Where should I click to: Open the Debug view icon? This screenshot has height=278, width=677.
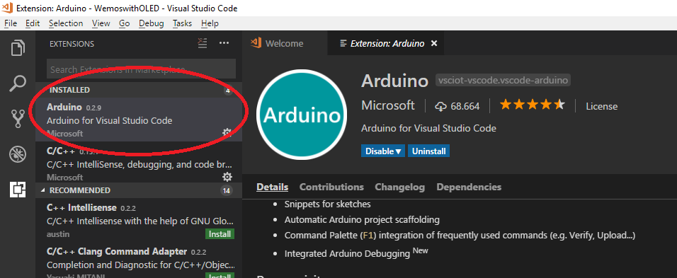[18, 154]
